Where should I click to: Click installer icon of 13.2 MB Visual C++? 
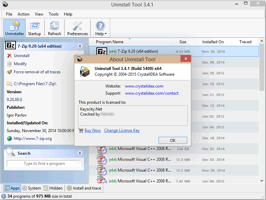tap(102, 171)
